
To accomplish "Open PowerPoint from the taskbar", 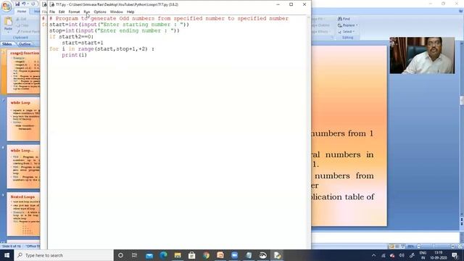I will point(220,255).
